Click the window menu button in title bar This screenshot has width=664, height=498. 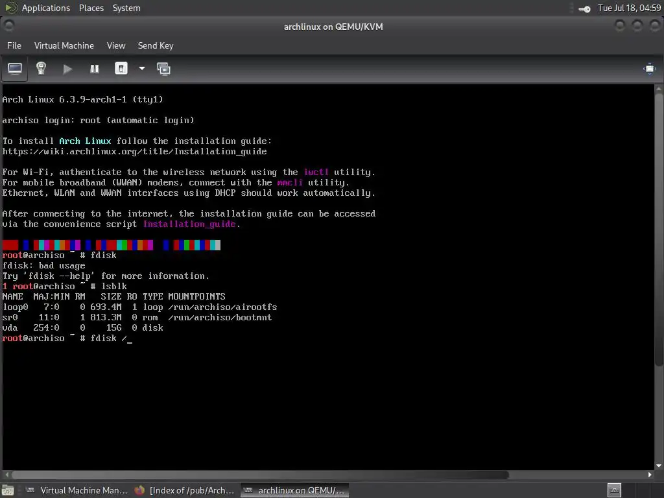click(9, 26)
